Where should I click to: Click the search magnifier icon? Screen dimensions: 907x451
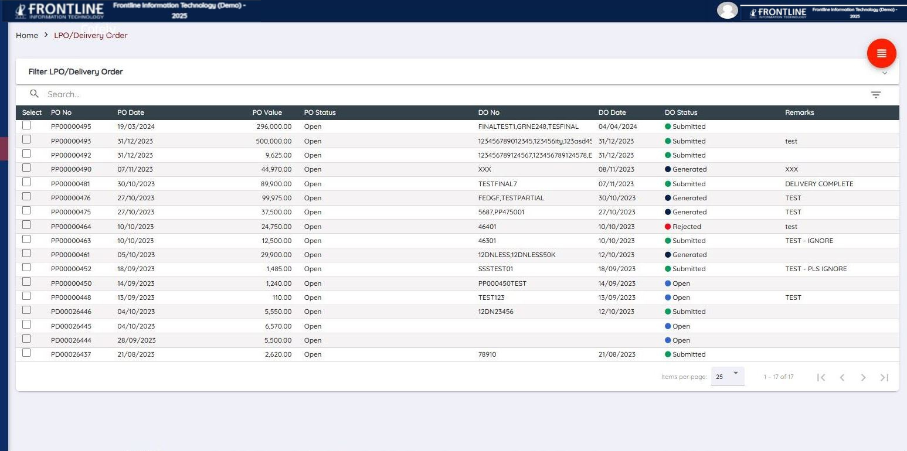click(34, 94)
